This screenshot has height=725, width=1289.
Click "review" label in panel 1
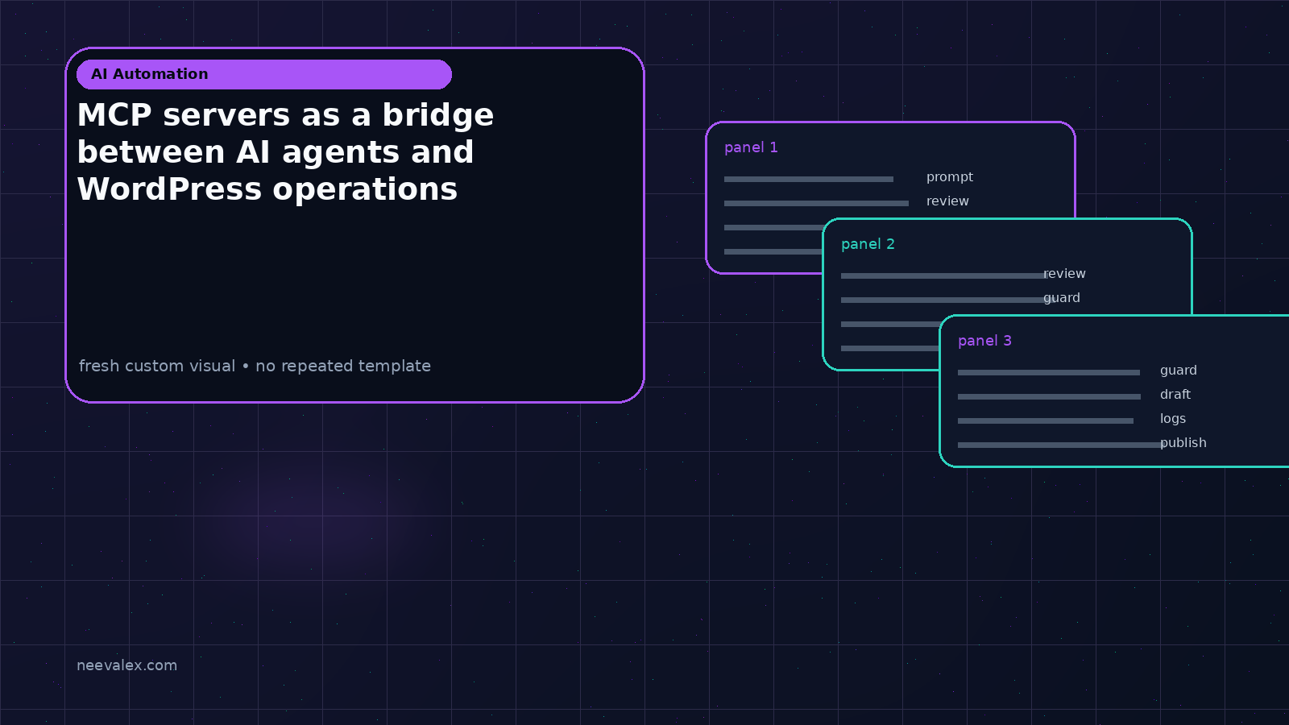point(947,201)
